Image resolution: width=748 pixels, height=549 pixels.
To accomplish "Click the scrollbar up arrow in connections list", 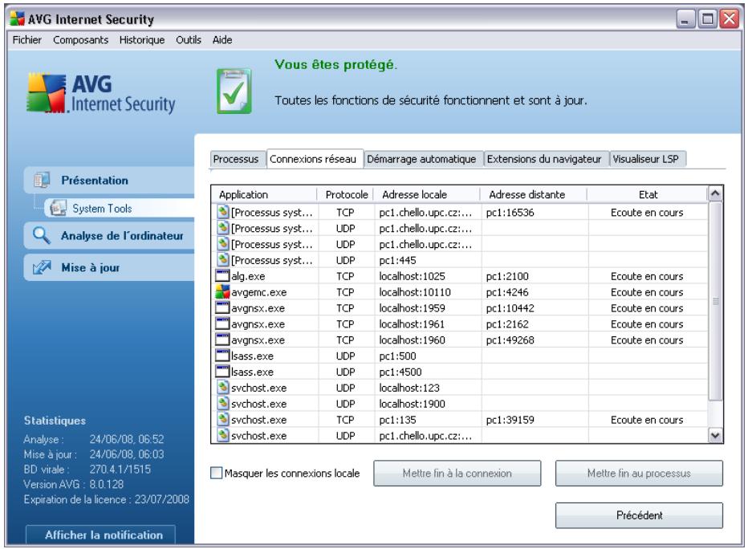I will click(715, 193).
